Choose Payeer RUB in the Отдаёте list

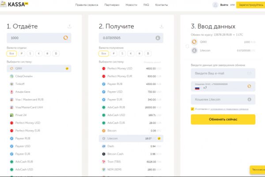[x=39, y=139]
